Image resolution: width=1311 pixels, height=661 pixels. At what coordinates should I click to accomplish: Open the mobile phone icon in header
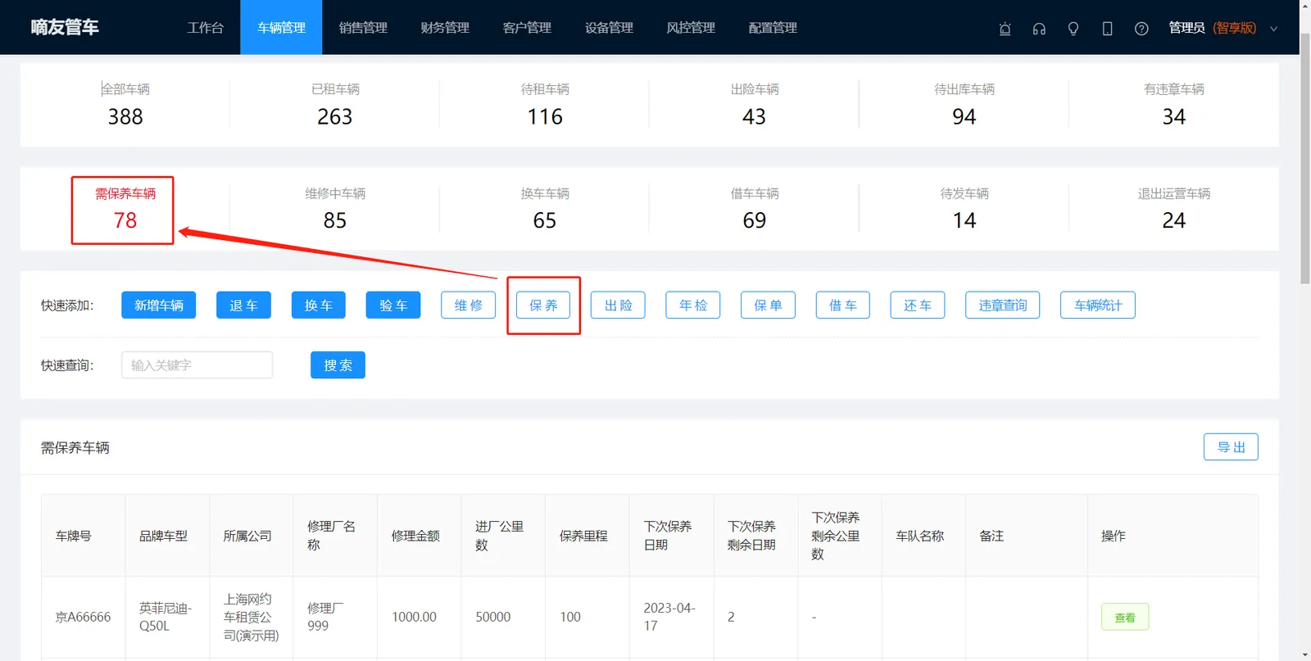[1107, 29]
